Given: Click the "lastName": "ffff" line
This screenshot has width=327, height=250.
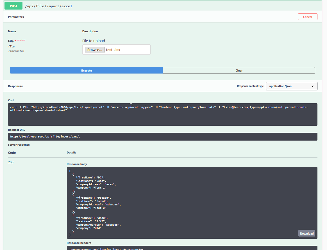Looking at the screenshot, I should coord(91,221).
